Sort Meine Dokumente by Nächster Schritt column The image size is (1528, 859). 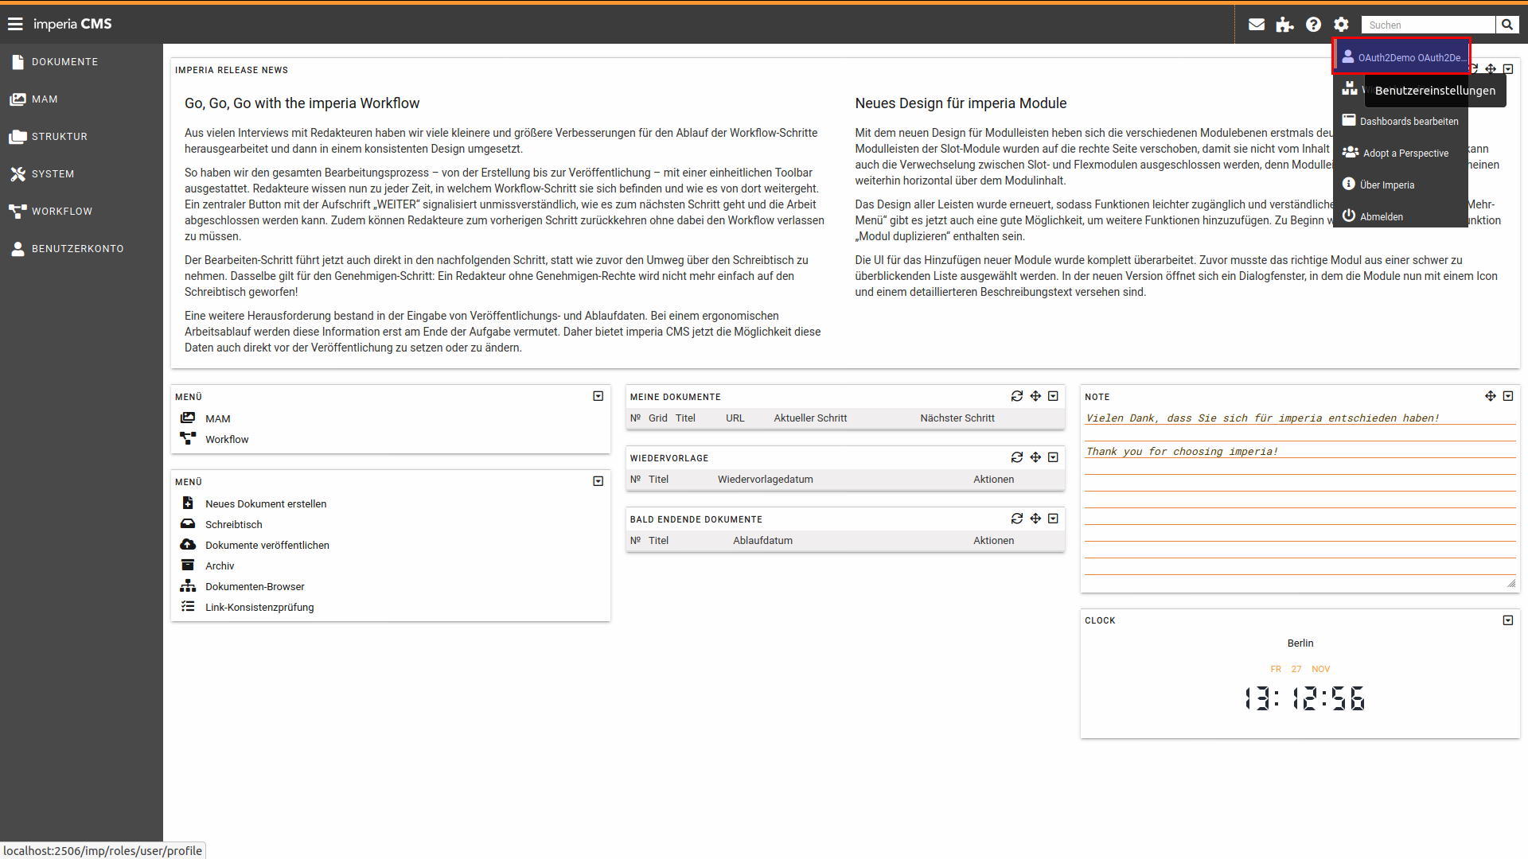pos(957,418)
